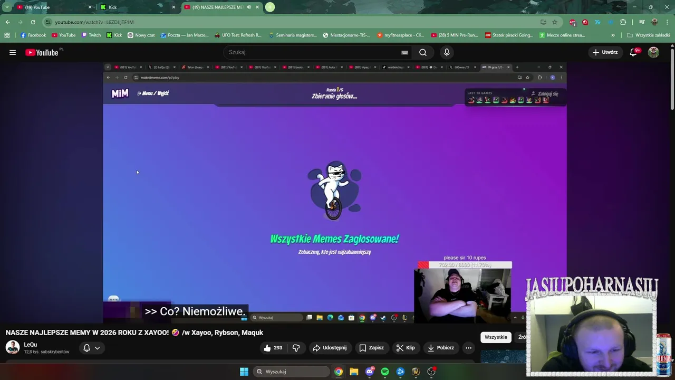Screen dimensions: 675x380
Task: Open File Explorer from the taskbar
Action: pyautogui.click(x=354, y=372)
